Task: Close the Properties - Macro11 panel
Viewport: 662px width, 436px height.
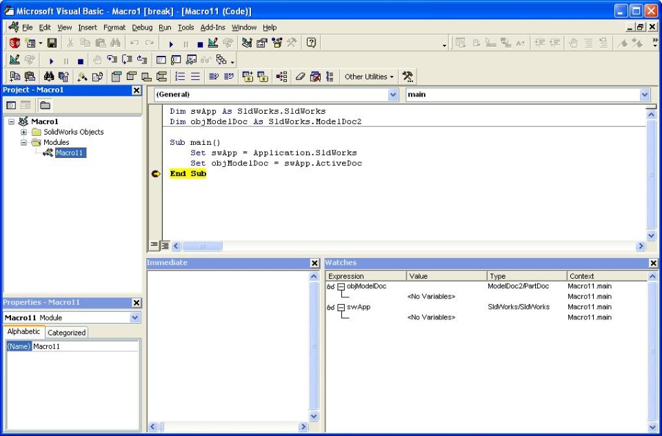Action: 137,303
